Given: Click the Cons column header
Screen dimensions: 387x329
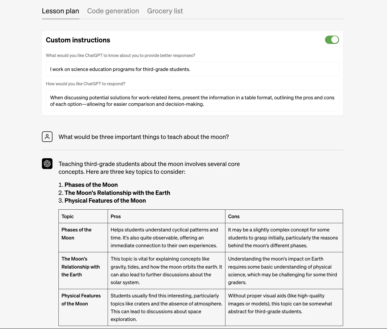Looking at the screenshot, I should (234, 216).
